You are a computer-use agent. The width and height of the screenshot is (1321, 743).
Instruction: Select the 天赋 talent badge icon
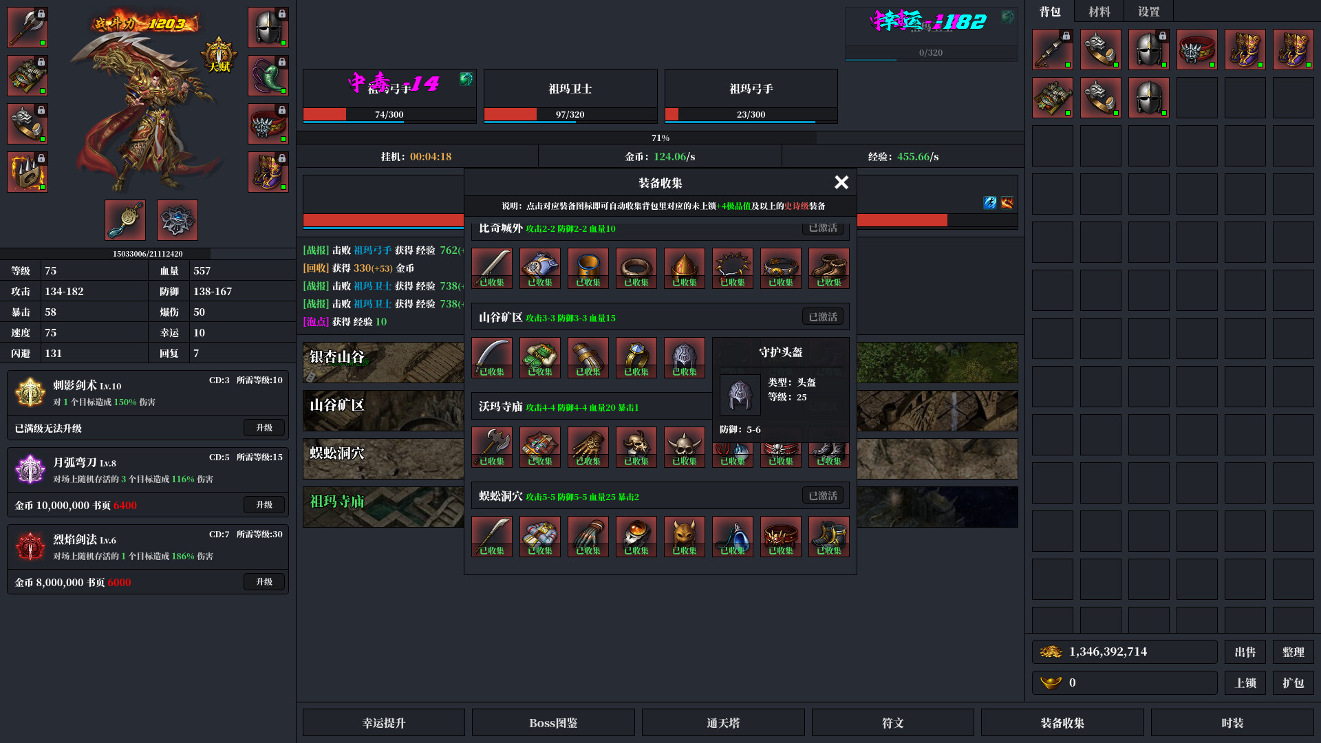click(219, 54)
